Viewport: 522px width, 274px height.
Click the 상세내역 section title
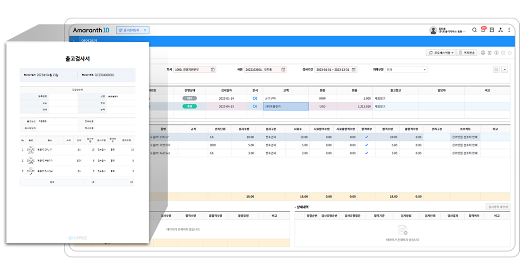point(302,207)
